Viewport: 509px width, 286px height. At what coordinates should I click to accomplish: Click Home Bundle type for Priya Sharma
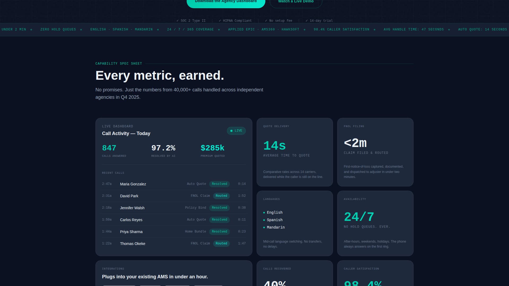(195, 232)
